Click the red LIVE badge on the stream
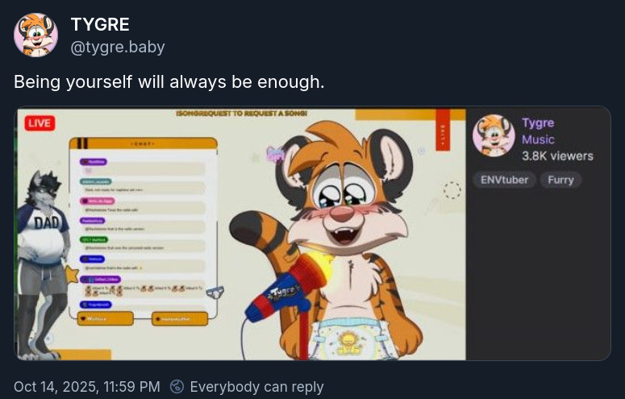The image size is (625, 399). pos(39,123)
